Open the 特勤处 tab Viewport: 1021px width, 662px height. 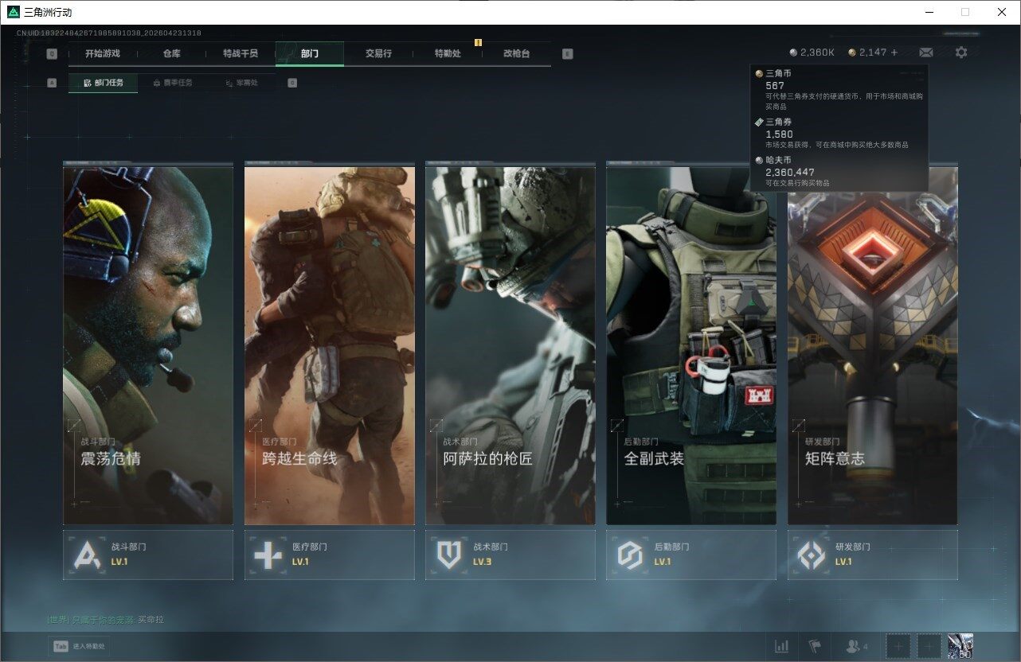448,53
